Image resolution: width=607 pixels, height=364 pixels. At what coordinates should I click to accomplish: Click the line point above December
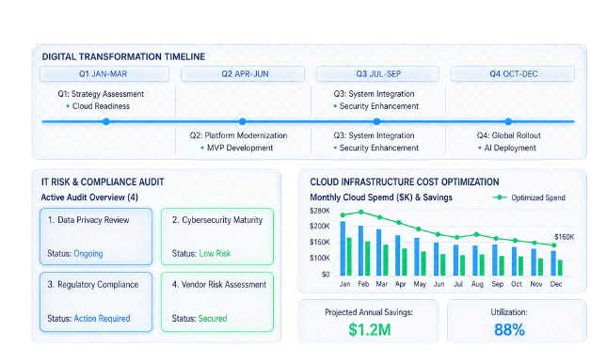pos(554,245)
